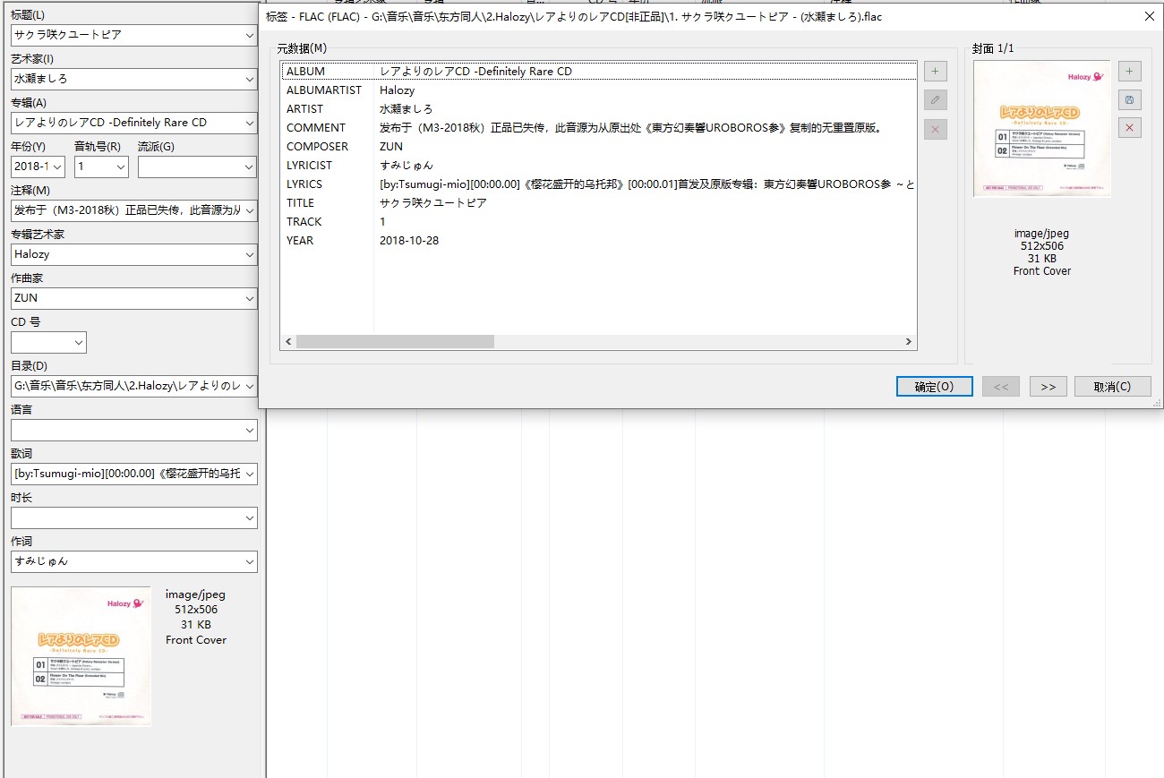1164x778 pixels.
Task: Select the ALBUM row in metadata list
Action: 598,72
